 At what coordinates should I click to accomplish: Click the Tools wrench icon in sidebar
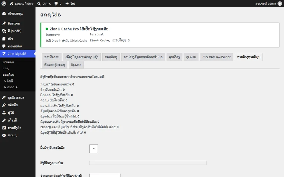tap(4, 120)
